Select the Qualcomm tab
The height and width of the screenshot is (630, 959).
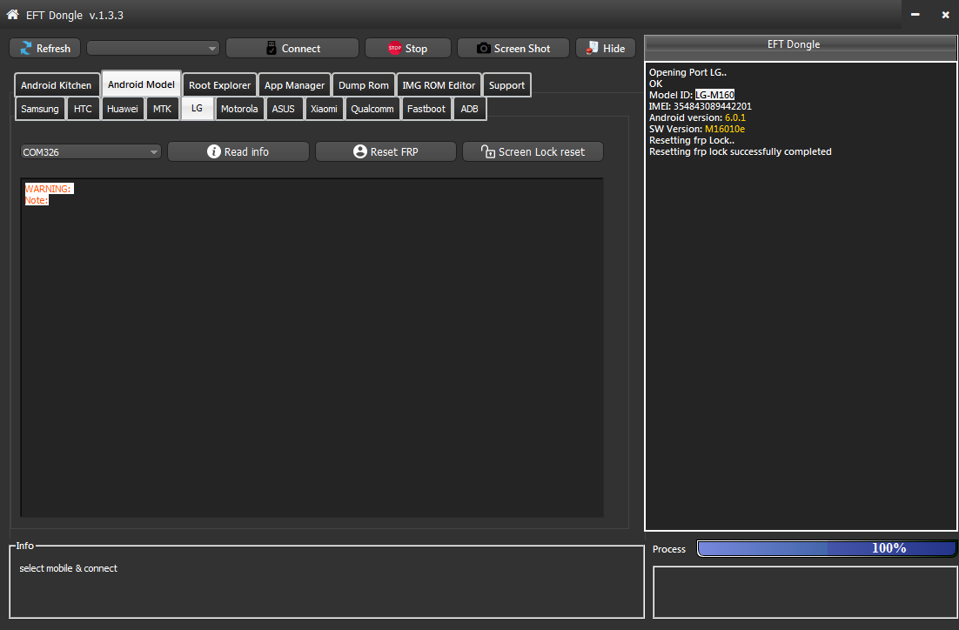coord(372,109)
